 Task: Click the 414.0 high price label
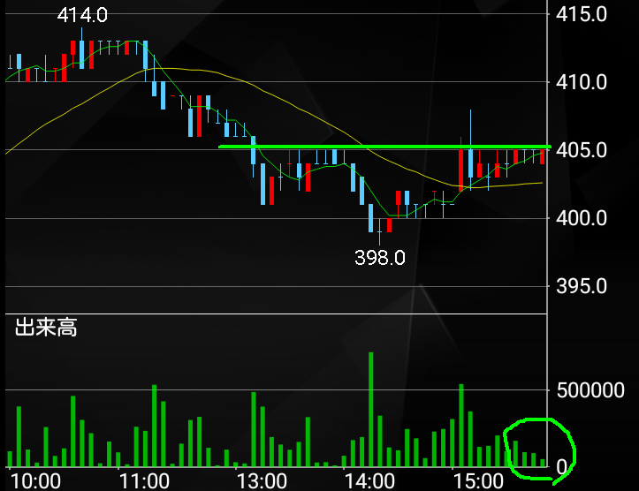pos(82,16)
